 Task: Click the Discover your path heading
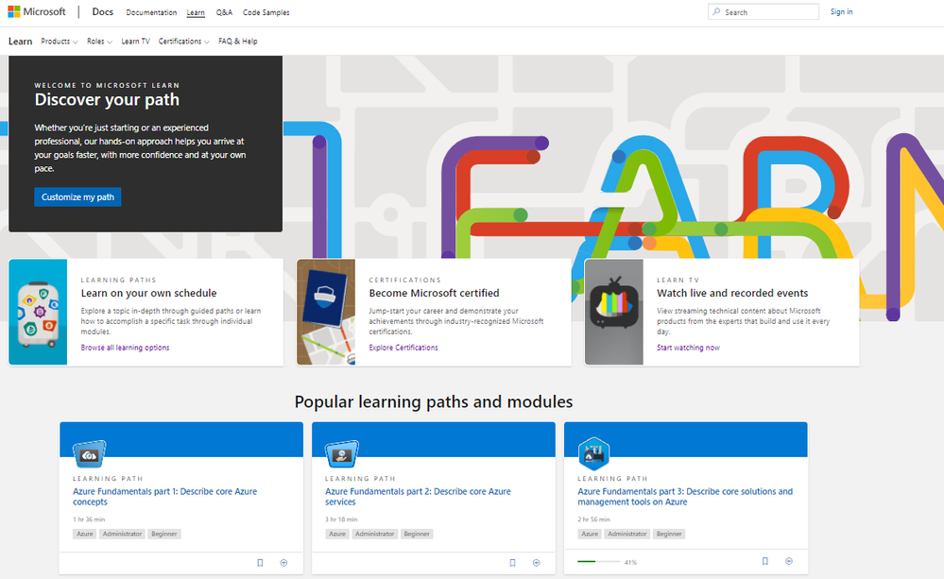pos(107,100)
